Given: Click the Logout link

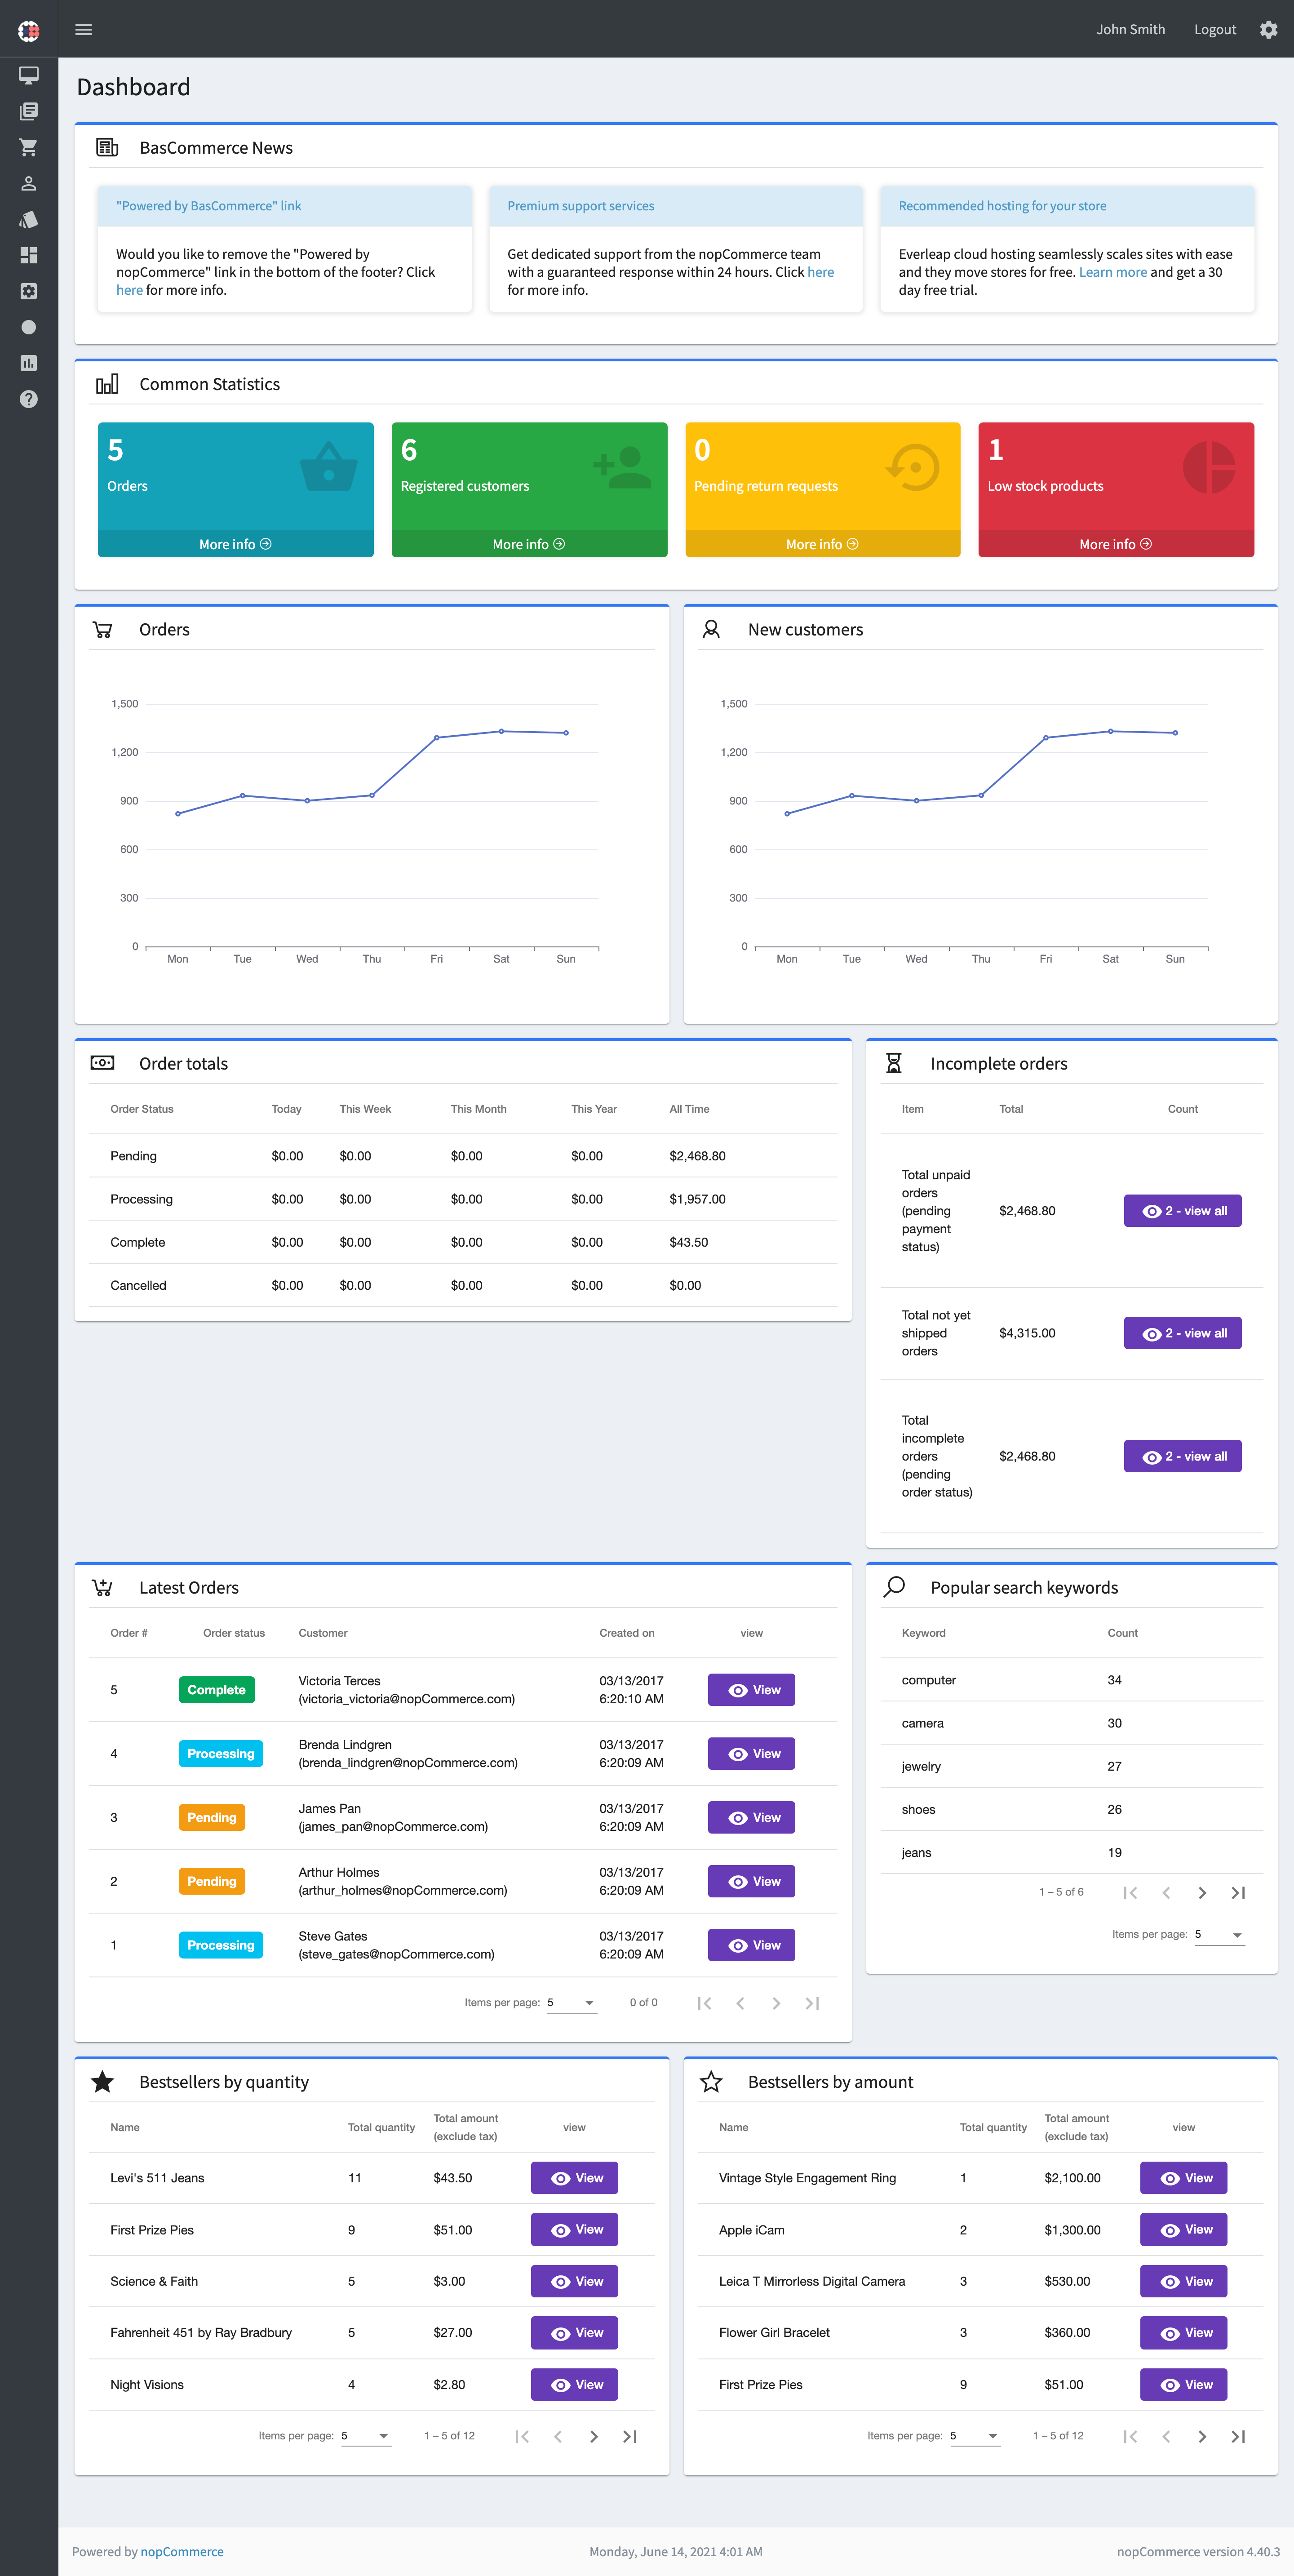Looking at the screenshot, I should pyautogui.click(x=1215, y=30).
